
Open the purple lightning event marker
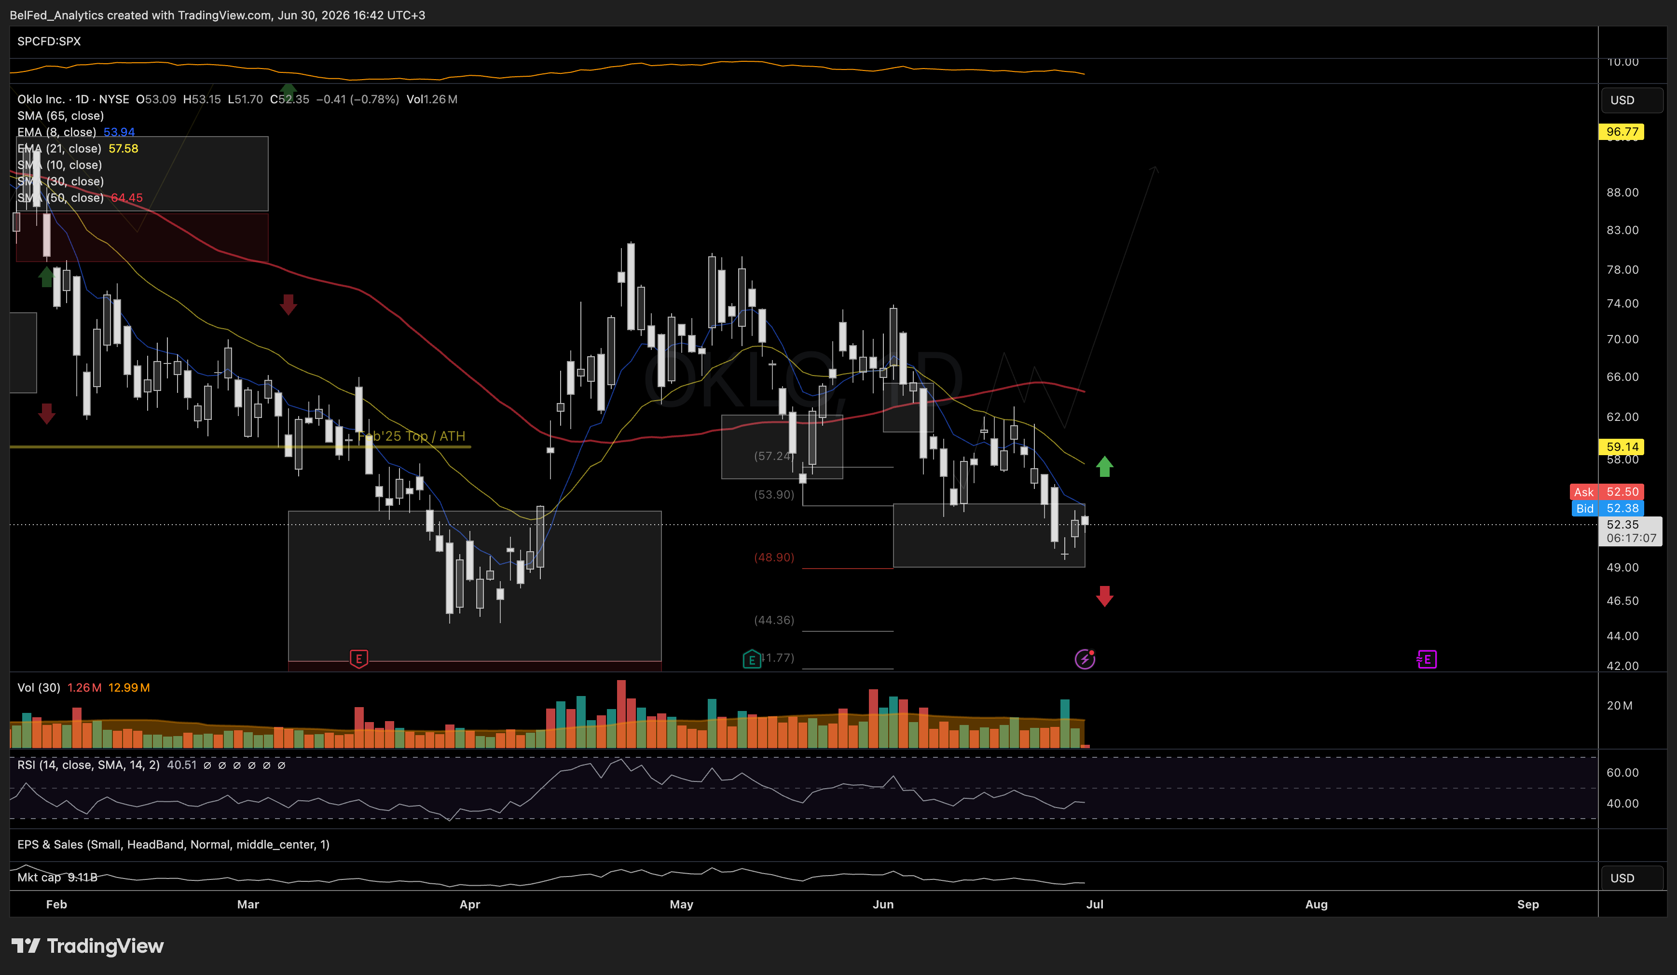pyautogui.click(x=1085, y=659)
